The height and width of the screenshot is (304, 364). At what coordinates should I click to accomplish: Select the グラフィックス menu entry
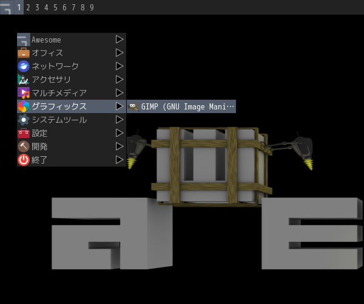pyautogui.click(x=72, y=106)
